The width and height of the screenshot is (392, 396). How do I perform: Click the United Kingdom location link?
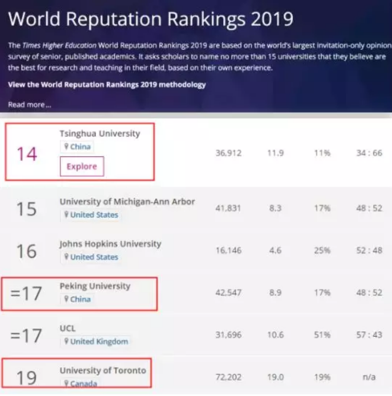point(96,341)
